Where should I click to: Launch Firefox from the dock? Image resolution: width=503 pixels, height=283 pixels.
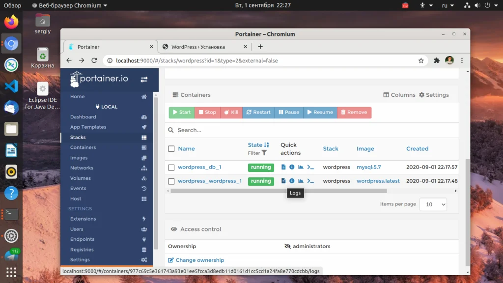tap(11, 22)
